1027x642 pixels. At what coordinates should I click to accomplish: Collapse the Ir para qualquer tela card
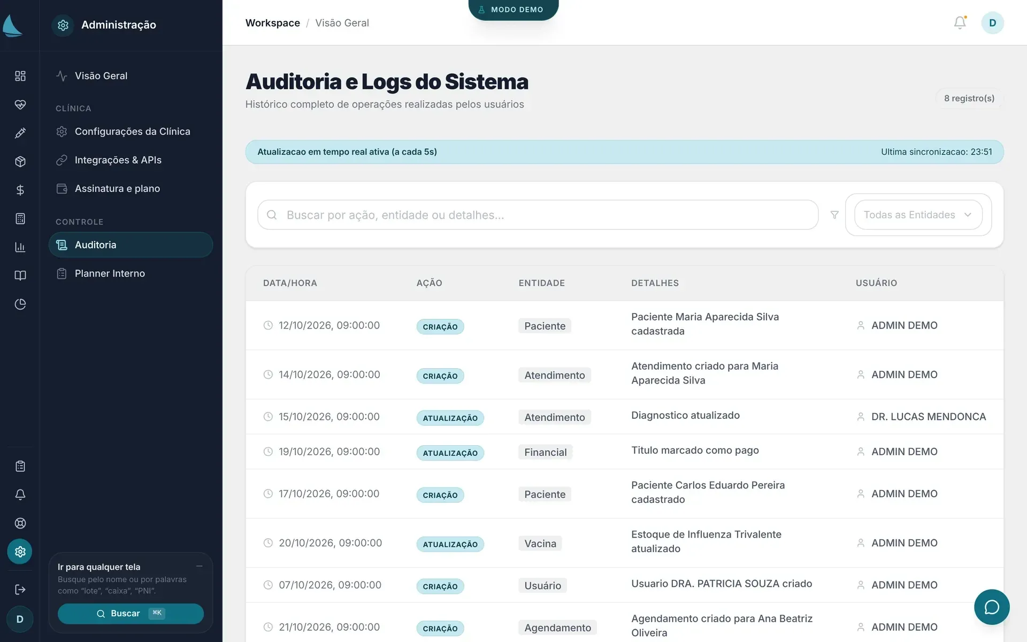click(x=199, y=566)
